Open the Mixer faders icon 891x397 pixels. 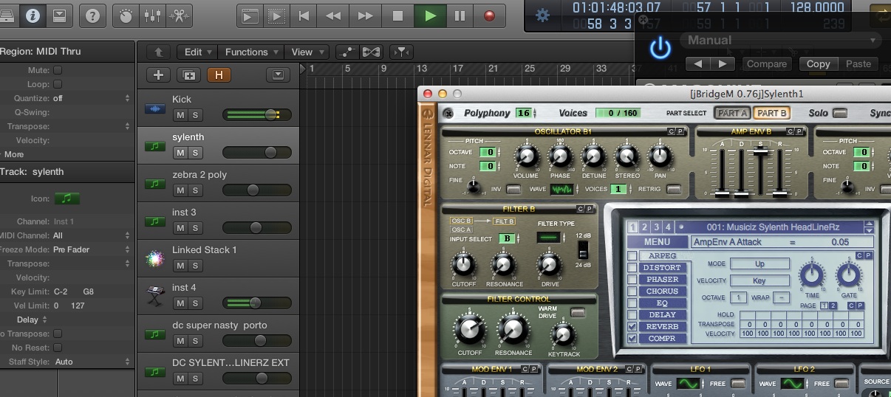[x=152, y=15]
